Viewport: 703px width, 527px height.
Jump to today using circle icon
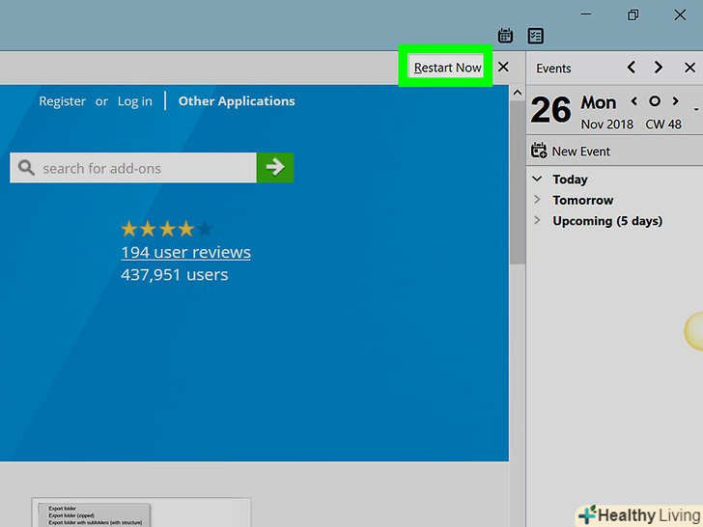pos(654,101)
